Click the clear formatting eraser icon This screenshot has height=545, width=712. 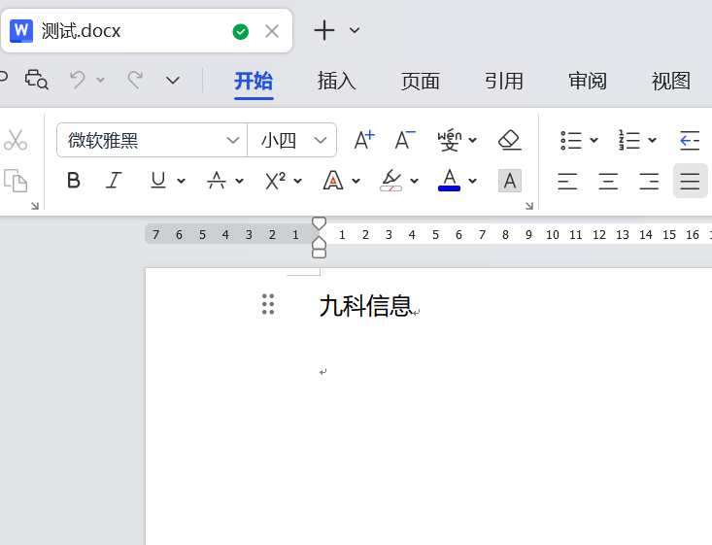click(510, 140)
